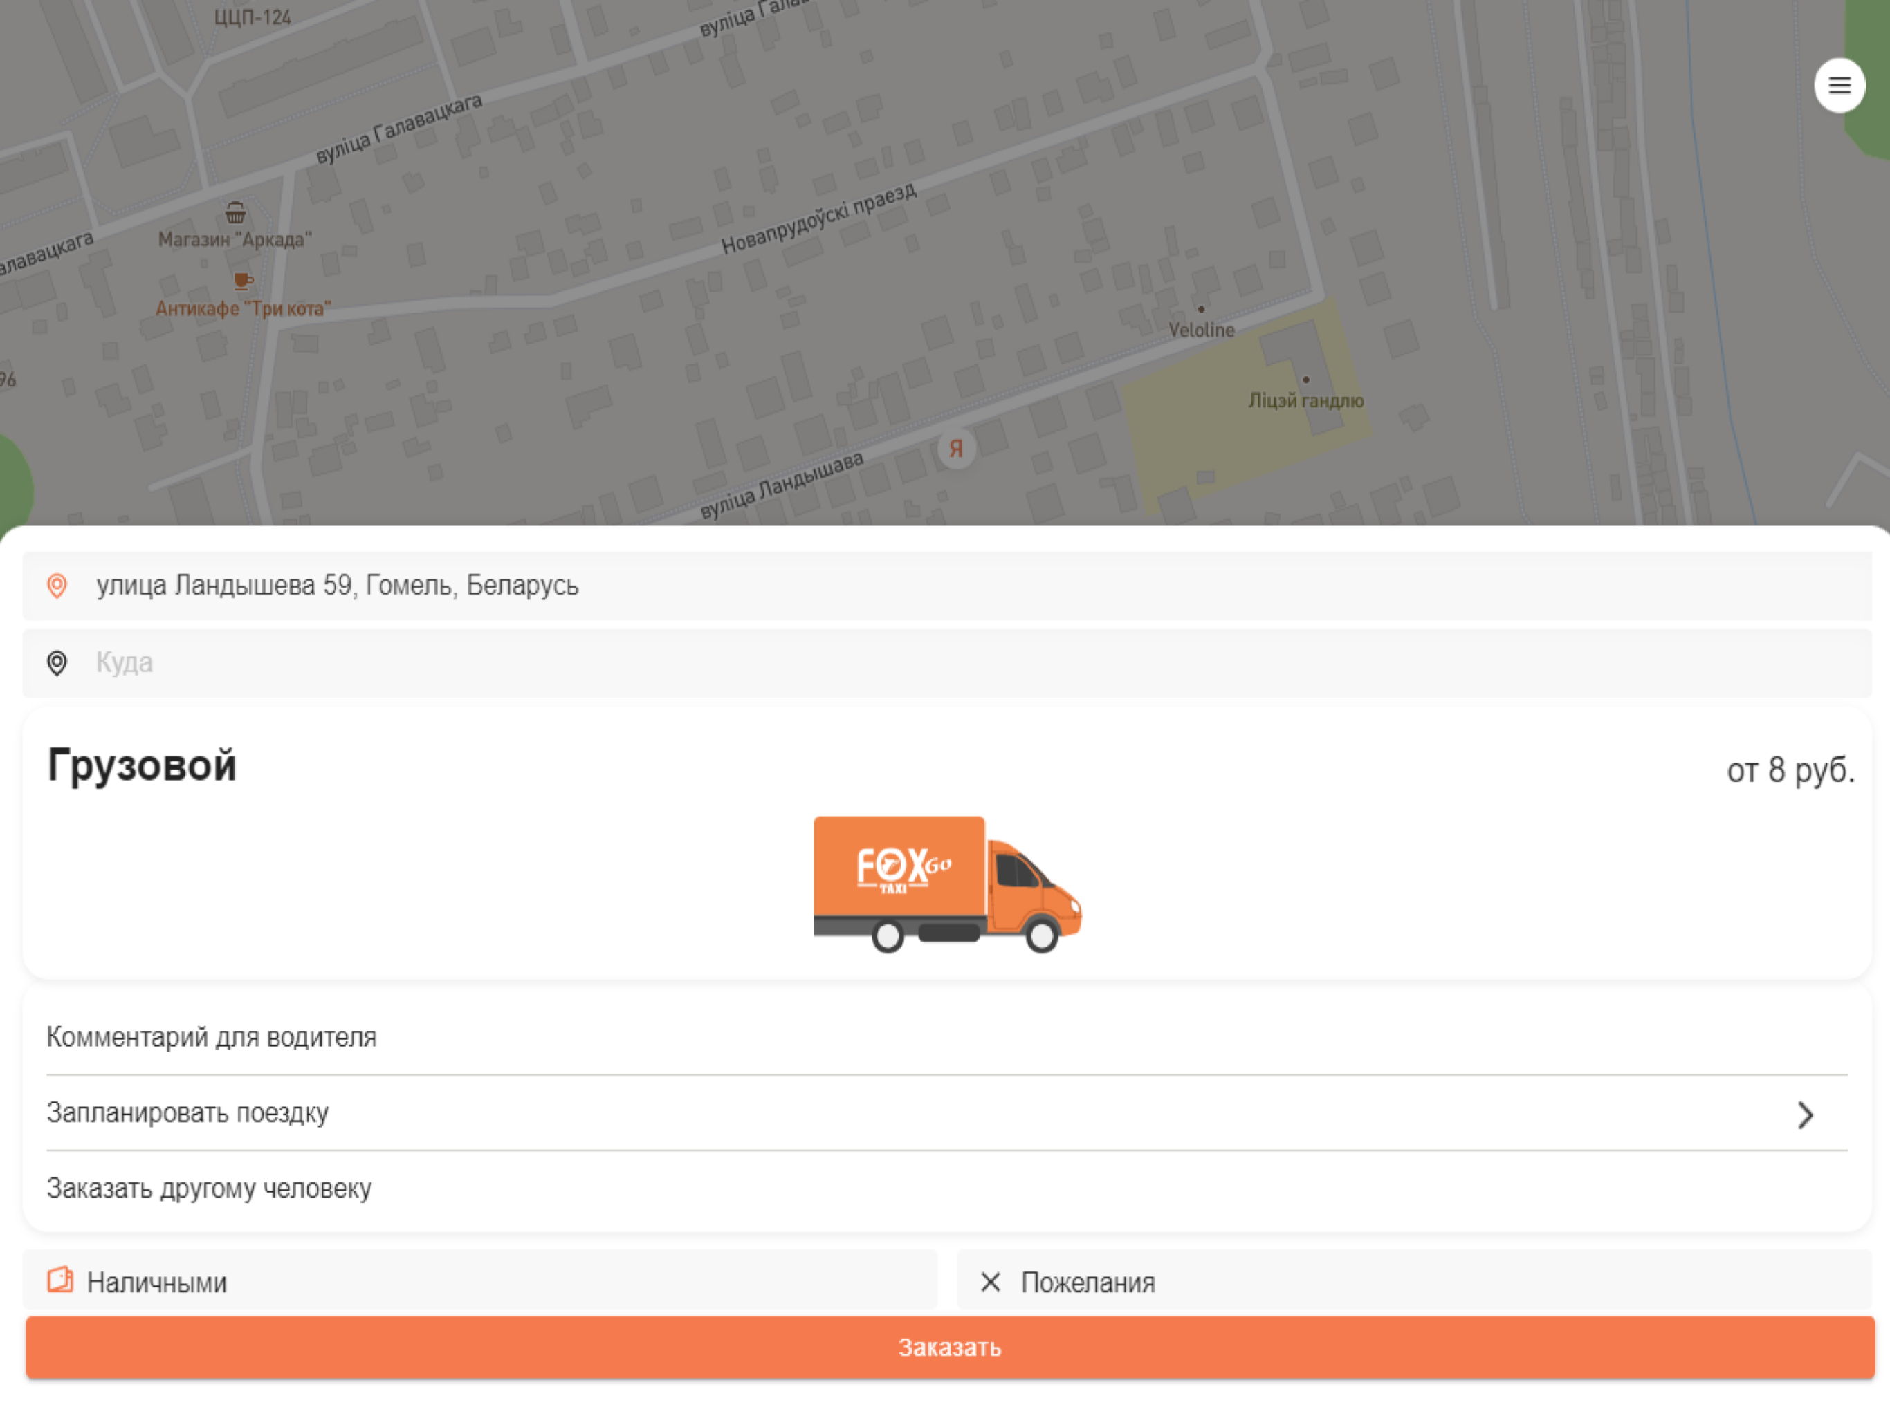Select the Заказать другому человеку option
Viewport: 1890px width, 1416px height.
[x=946, y=1189]
